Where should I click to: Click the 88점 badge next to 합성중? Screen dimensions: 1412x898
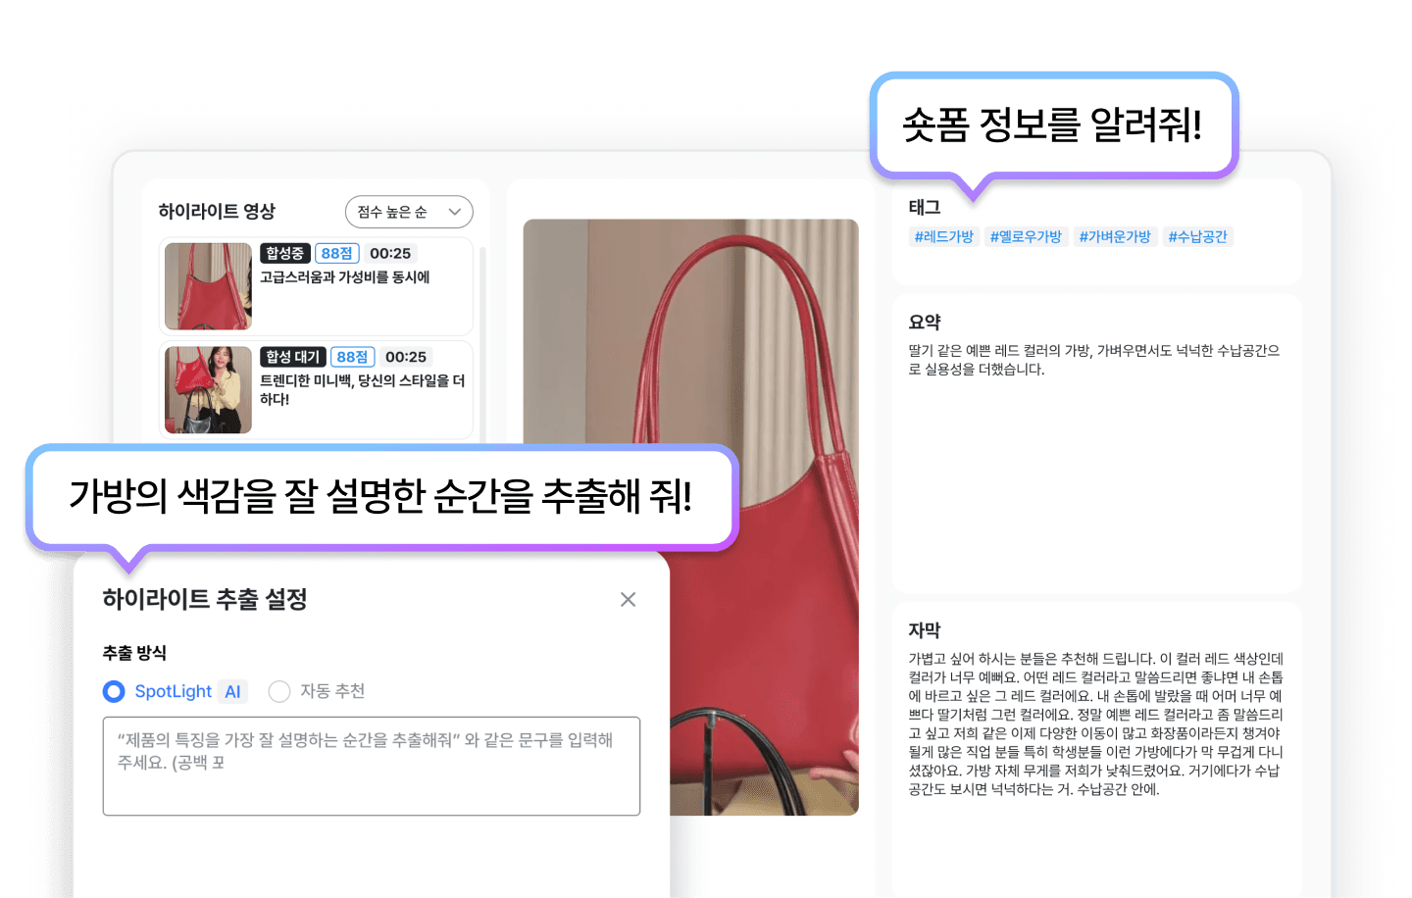click(x=337, y=253)
